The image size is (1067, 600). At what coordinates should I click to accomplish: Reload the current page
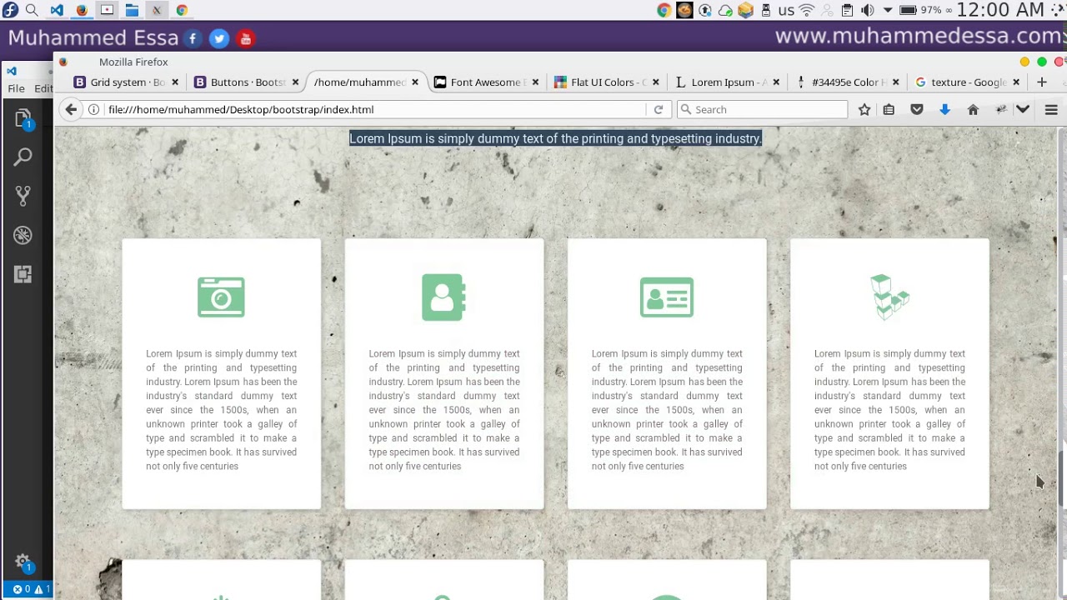tap(658, 109)
